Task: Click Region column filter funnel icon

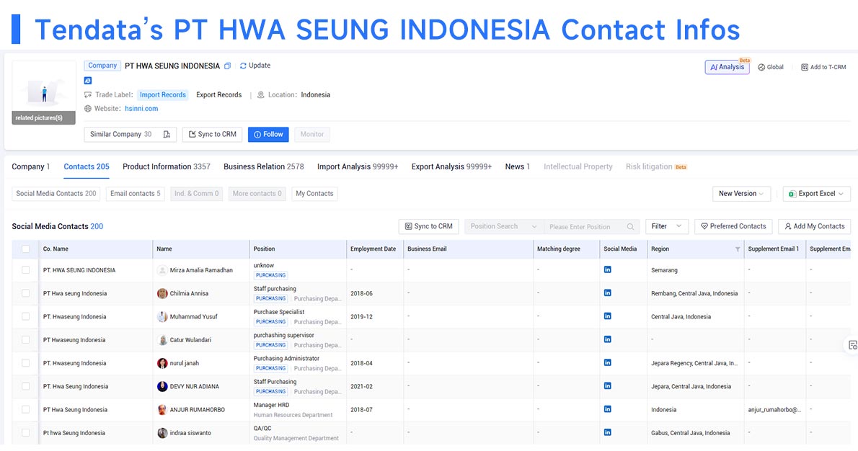Action: pos(737,250)
